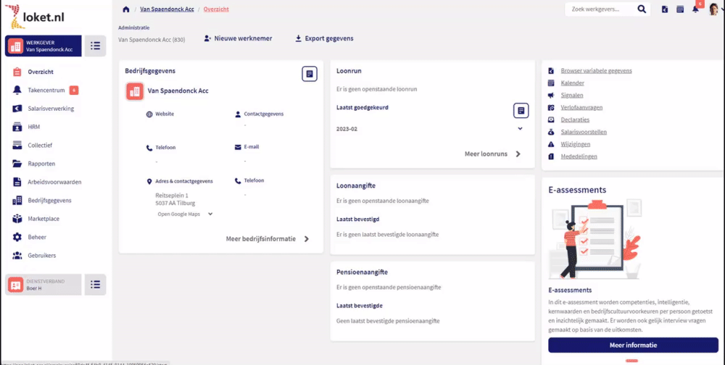Click the search magnifier icon
725x365 pixels.
[x=642, y=9]
